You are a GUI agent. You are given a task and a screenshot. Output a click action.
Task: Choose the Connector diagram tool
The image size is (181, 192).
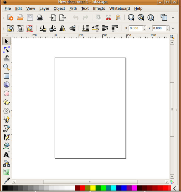(6, 163)
